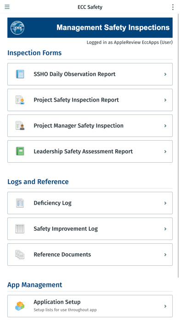This screenshot has width=180, height=320.
Task: Open the hamburger navigation menu
Action: point(7,7)
